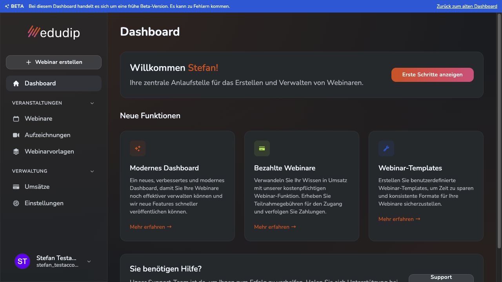
Task: Open the Stefan account menu chevron
Action: click(x=89, y=261)
